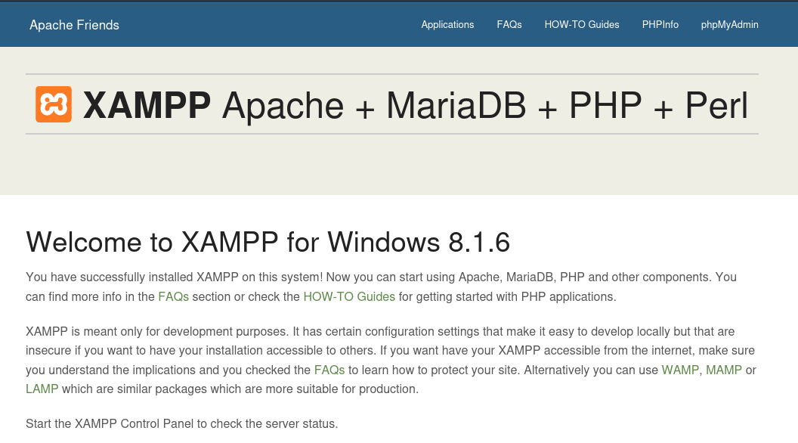Click the bold XAMPP word in banner

[147, 105]
